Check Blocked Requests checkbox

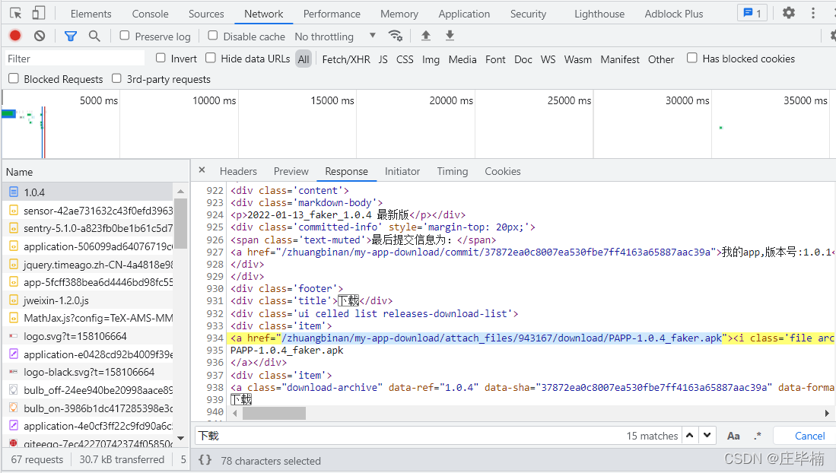click(14, 78)
